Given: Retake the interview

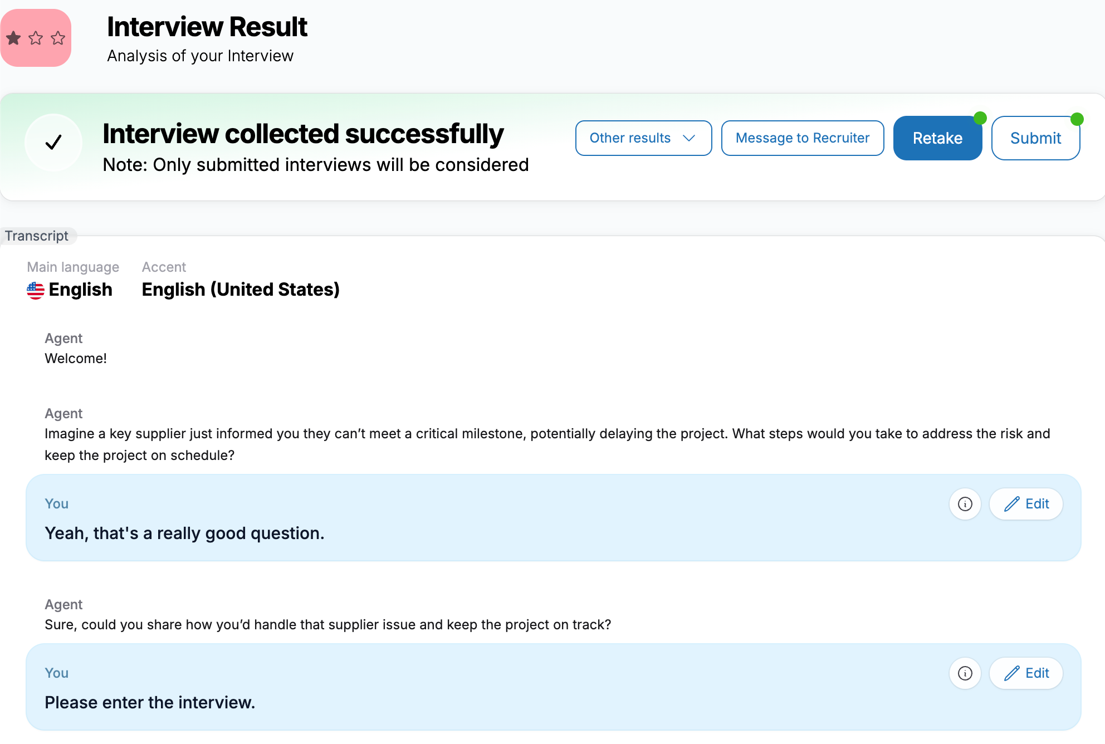Looking at the screenshot, I should (x=937, y=138).
